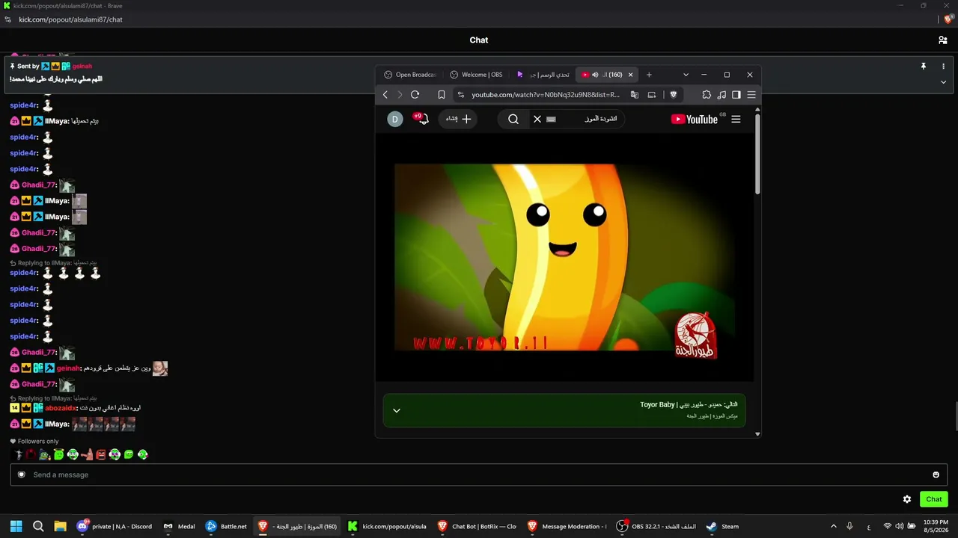Screen dimensions: 958x538
Task: Unpin the pinned message with the pin icon
Action: [x=924, y=67]
